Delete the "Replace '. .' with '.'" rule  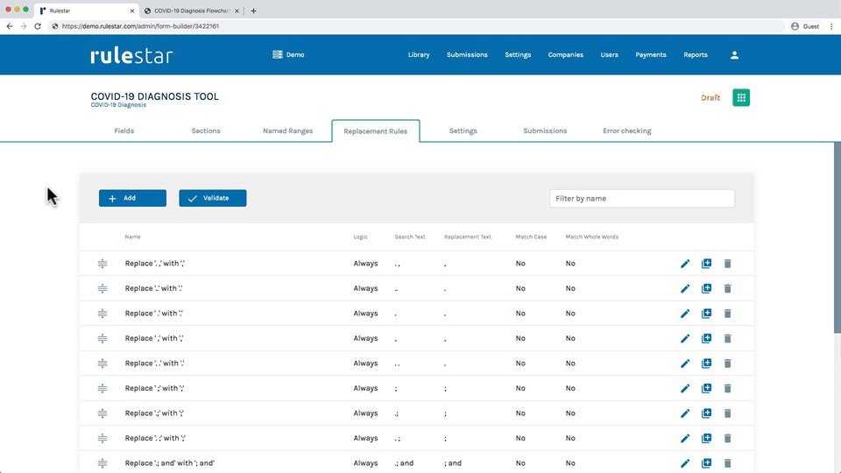click(727, 363)
